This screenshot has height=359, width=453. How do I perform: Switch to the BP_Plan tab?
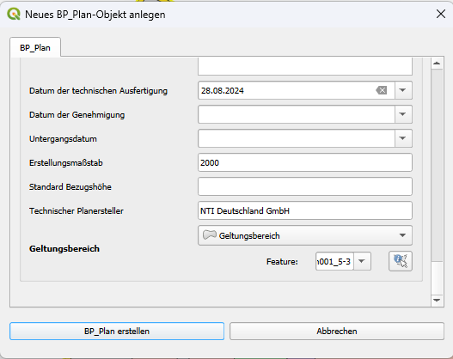35,47
